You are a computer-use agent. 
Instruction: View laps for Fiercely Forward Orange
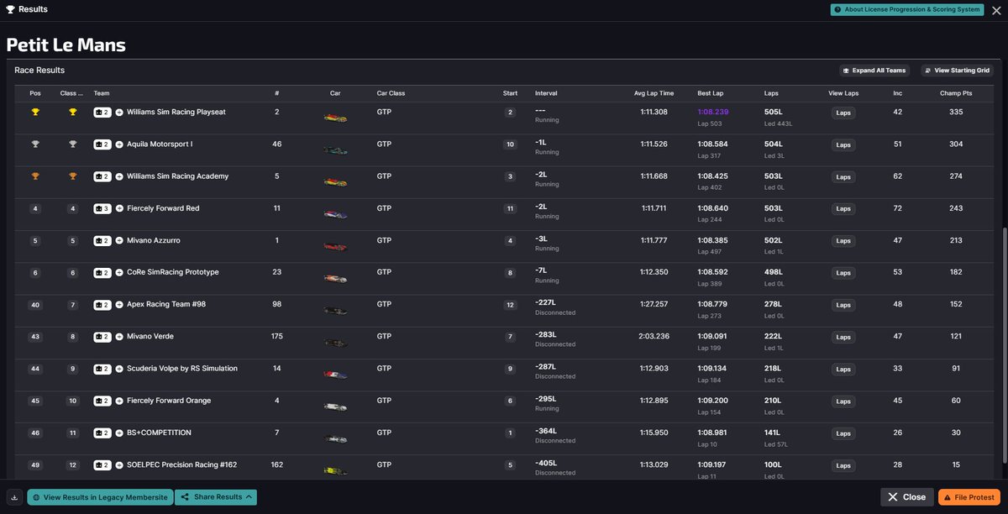843,401
